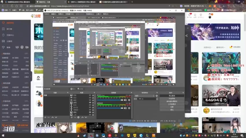Move the selected source up in the list
The height and width of the screenshot is (138, 246).
click(82, 117)
